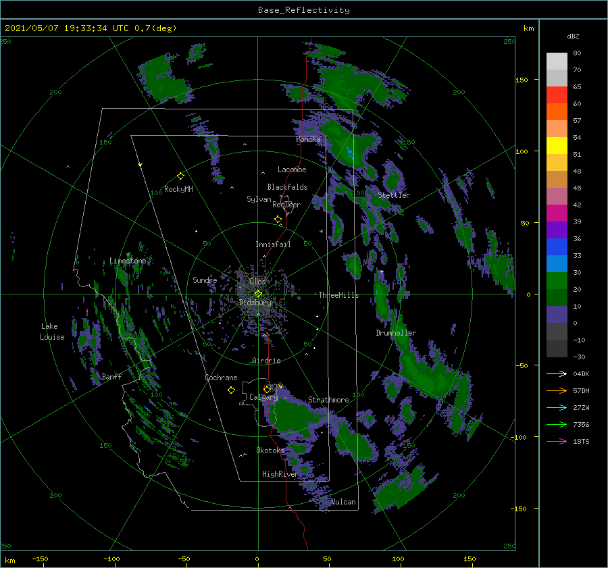The image size is (608, 568).
Task: Click the green echo region southeast of Calgary
Action: tap(297, 417)
